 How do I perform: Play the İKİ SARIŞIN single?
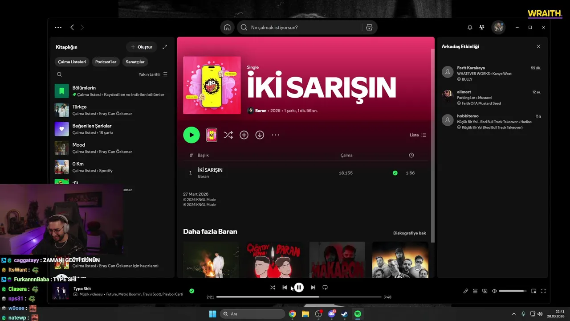[191, 135]
